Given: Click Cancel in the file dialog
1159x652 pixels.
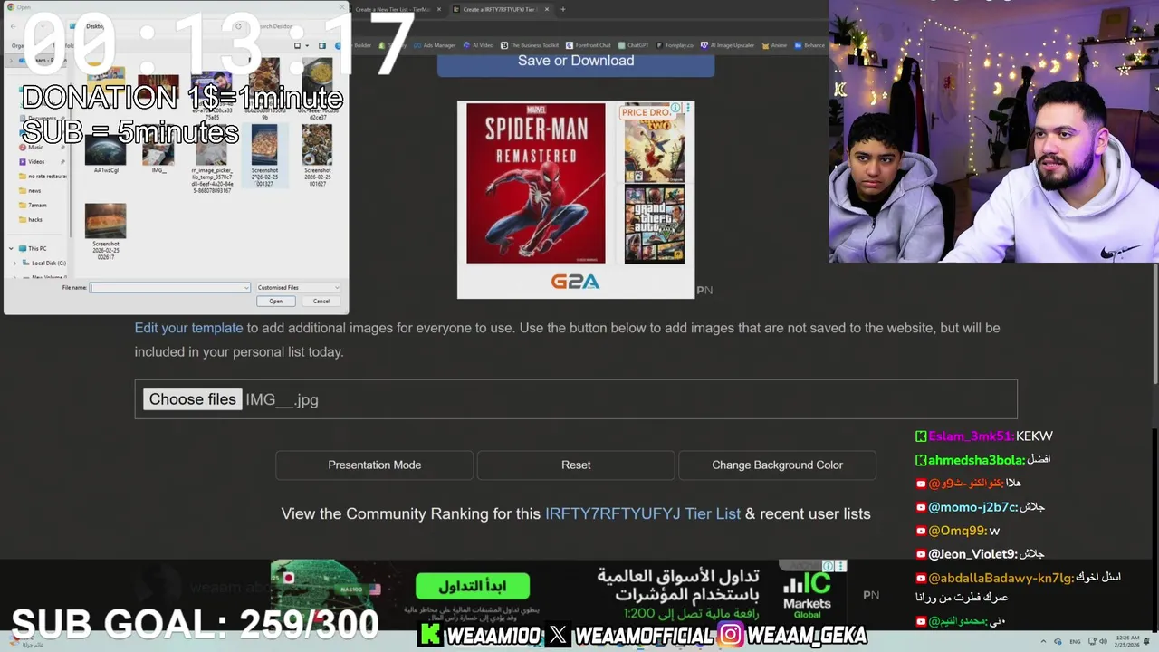Looking at the screenshot, I should pos(321,302).
